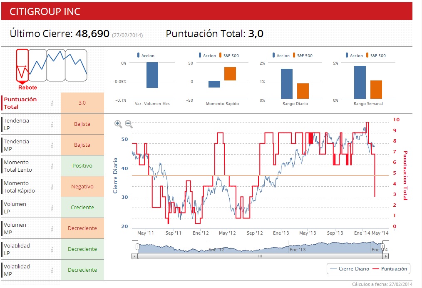Click Ene '13 label in navigator

click(x=298, y=250)
